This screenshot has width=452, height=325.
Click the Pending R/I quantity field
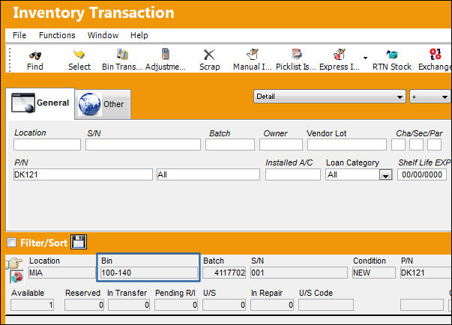pos(176,305)
